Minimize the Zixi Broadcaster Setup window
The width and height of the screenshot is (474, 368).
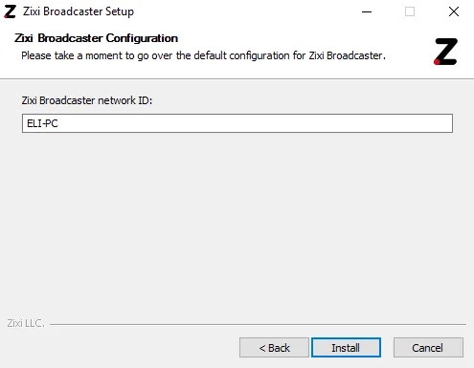(x=367, y=11)
